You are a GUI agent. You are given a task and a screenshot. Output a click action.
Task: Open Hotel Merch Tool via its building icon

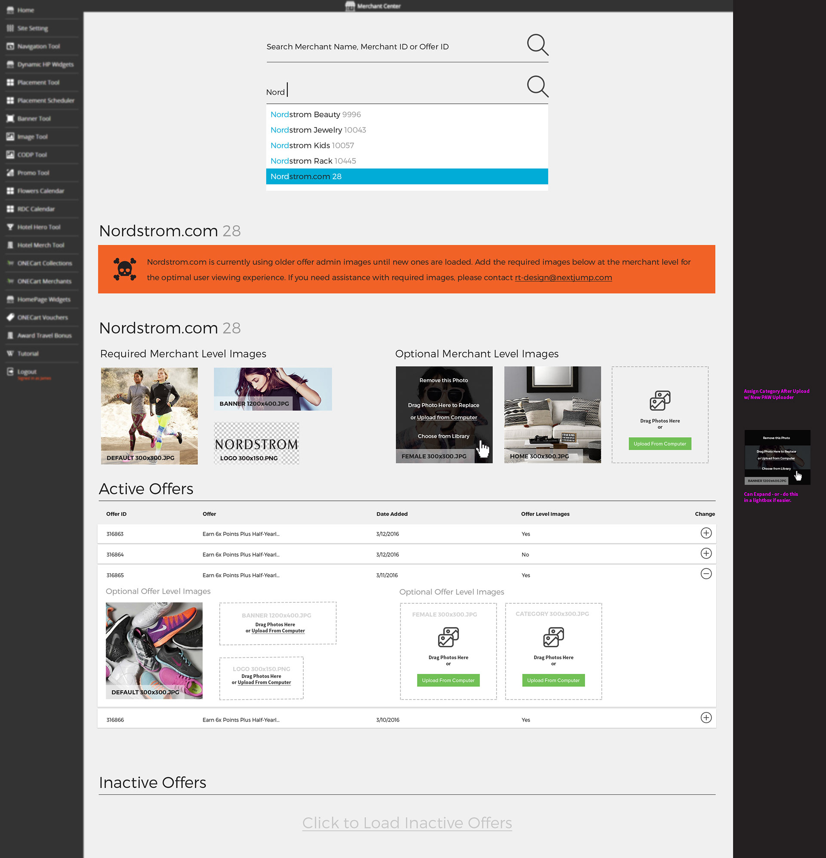pos(10,245)
